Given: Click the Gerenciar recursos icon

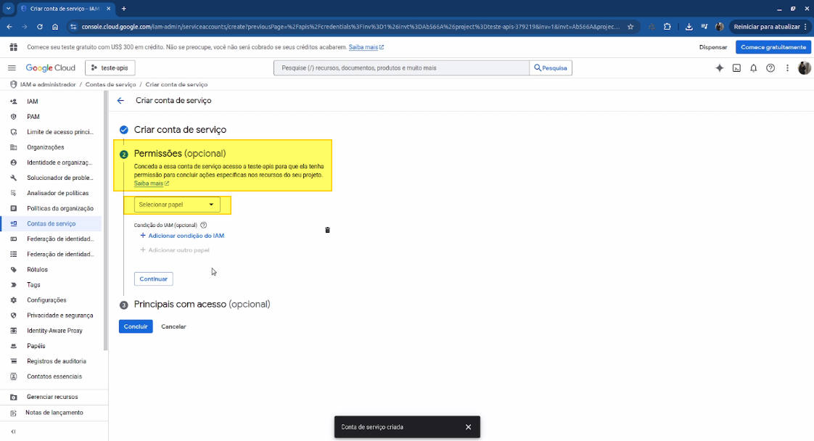Looking at the screenshot, I should coord(14,397).
